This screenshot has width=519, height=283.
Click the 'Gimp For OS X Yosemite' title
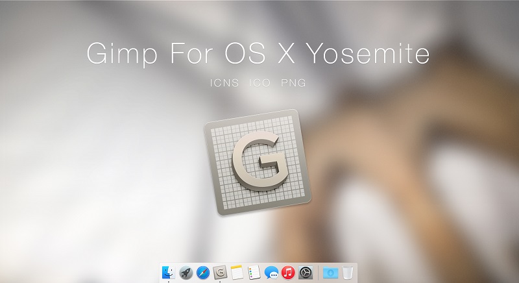tap(258, 53)
